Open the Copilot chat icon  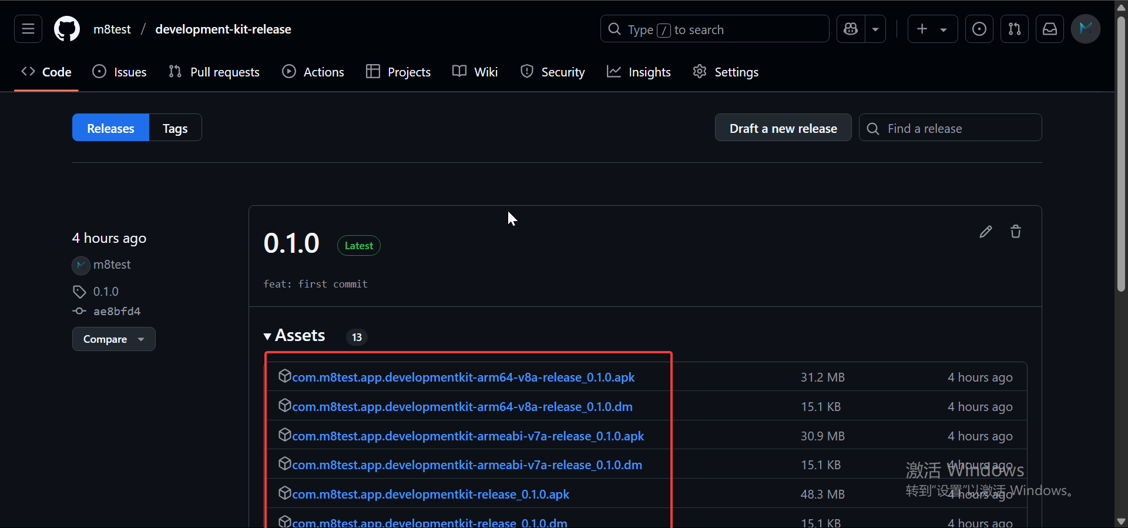coord(851,29)
